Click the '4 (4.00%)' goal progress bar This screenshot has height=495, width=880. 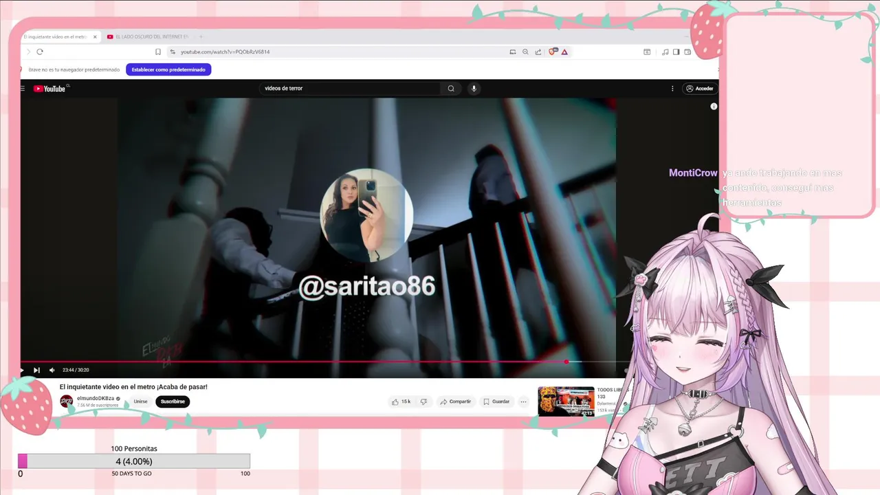coord(134,461)
